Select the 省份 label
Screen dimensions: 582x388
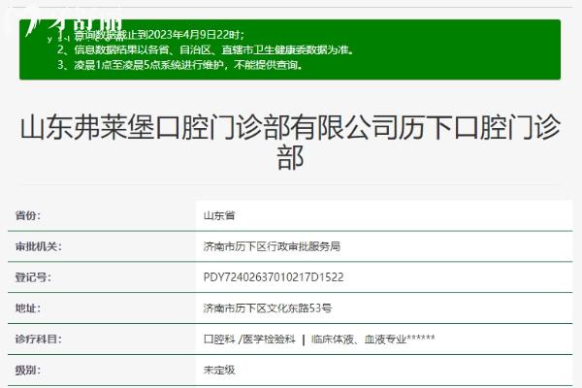(28, 215)
